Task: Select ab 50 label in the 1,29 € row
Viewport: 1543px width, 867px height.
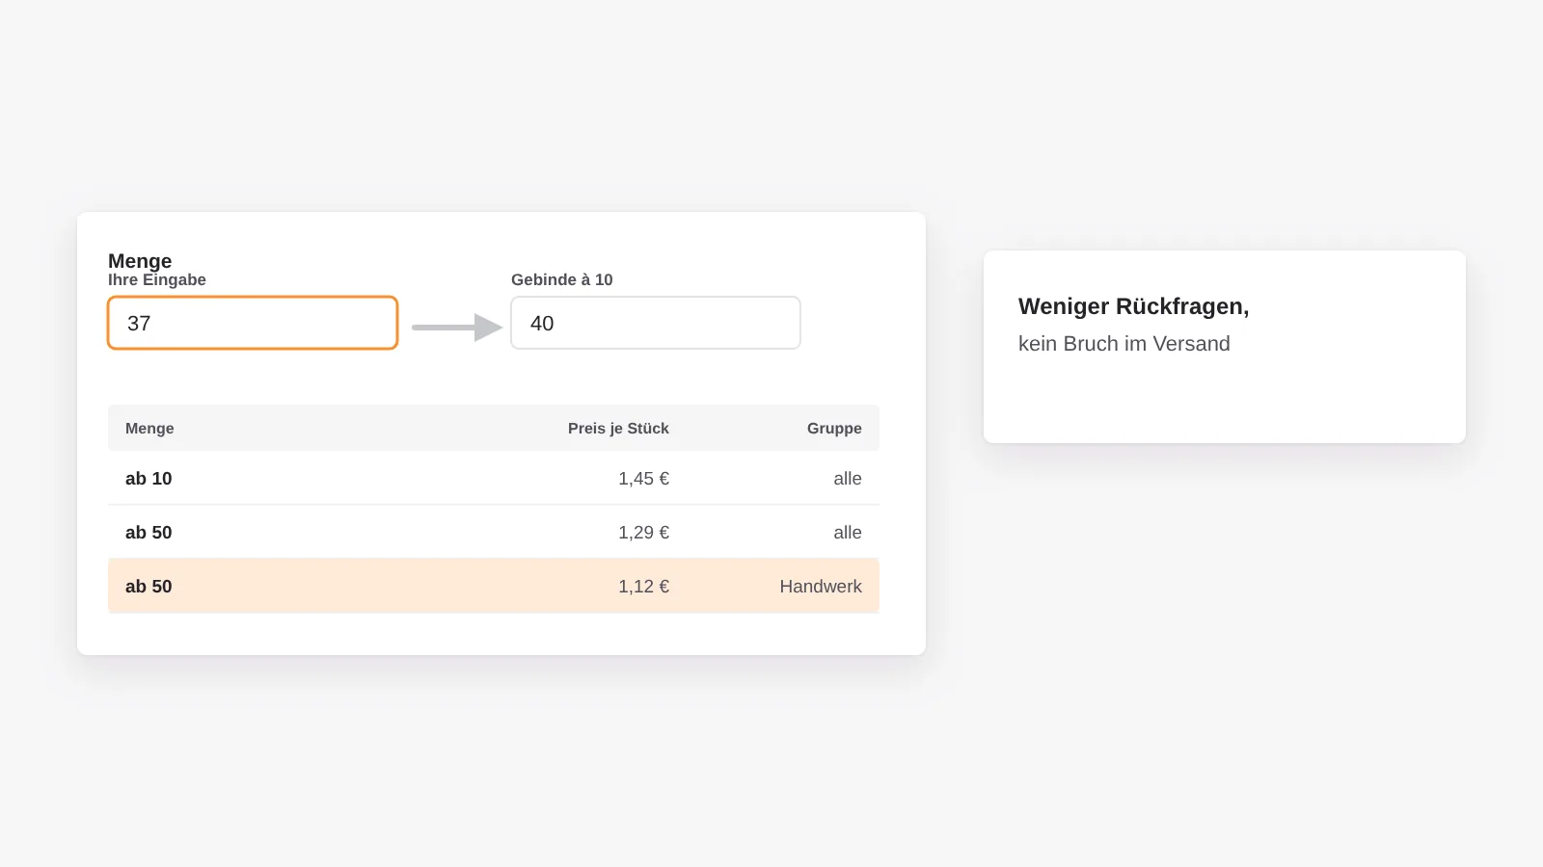Action: pyautogui.click(x=149, y=533)
